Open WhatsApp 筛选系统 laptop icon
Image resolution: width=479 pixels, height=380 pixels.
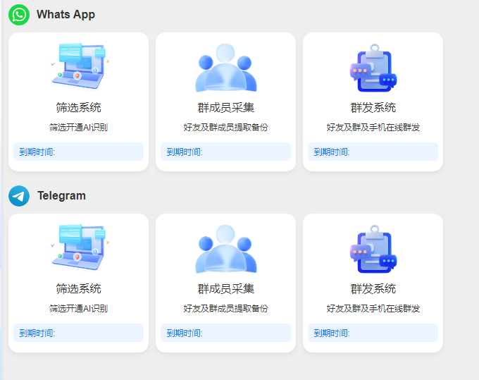click(80, 66)
